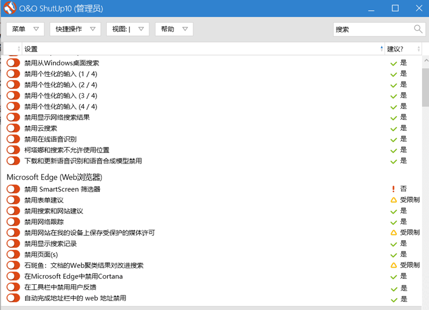Toggle 在Microsoft Edge中禁用Cortana switch
This screenshot has height=310, width=429.
coord(13,276)
